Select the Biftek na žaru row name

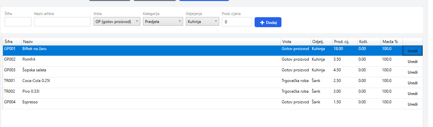coord(34,49)
